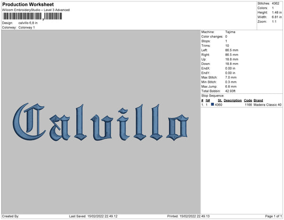Click the Production Worksheet title

tap(28, 4)
